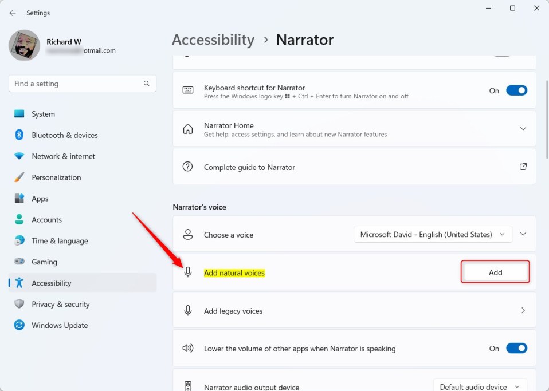The height and width of the screenshot is (391, 549).
Task: Click the Network wifi icon
Action: pyautogui.click(x=19, y=156)
